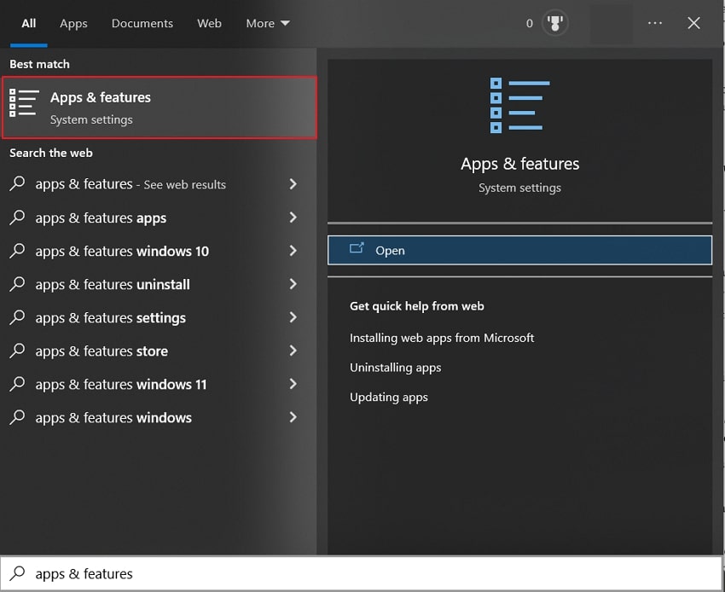This screenshot has height=592, width=725.
Task: Open the 'Updating apps' help link
Action: click(389, 398)
